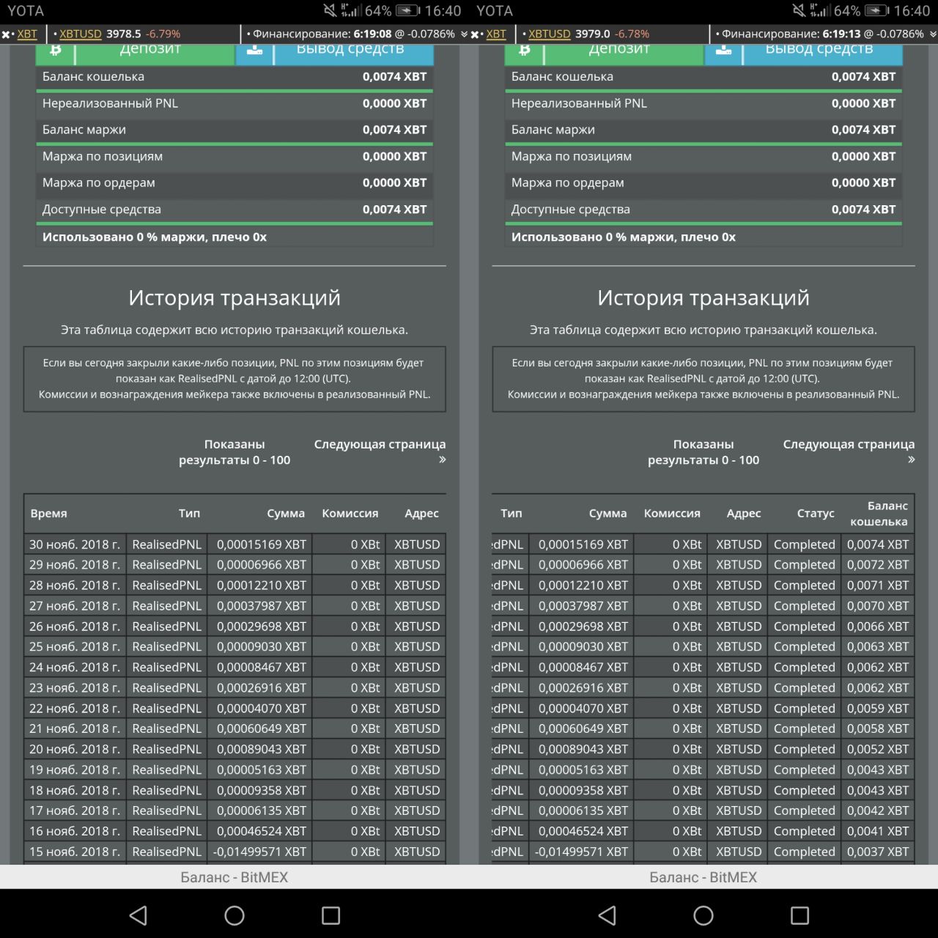Tap Android recent apps button on left screen

(x=331, y=915)
